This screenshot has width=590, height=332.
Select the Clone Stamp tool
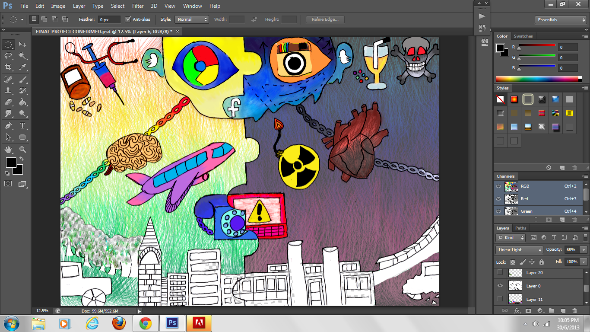[x=8, y=91]
